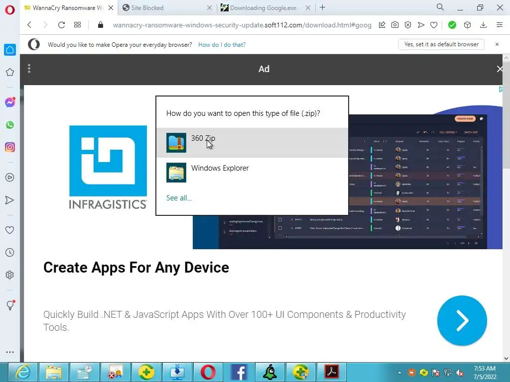
Task: Click 'Create Apps For Any Device' headline
Action: pyautogui.click(x=136, y=268)
